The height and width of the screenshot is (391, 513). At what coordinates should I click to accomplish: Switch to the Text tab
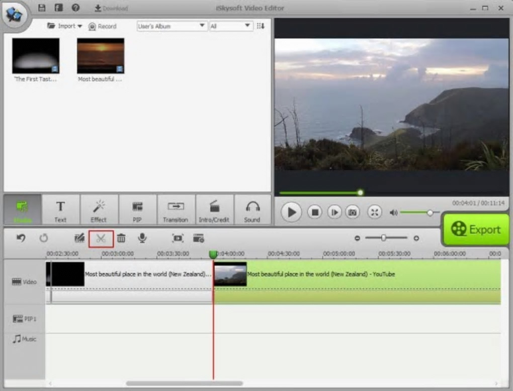[60, 209]
